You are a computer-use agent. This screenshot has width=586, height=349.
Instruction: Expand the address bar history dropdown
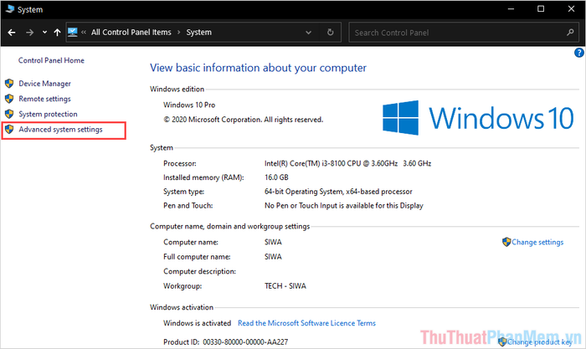308,33
